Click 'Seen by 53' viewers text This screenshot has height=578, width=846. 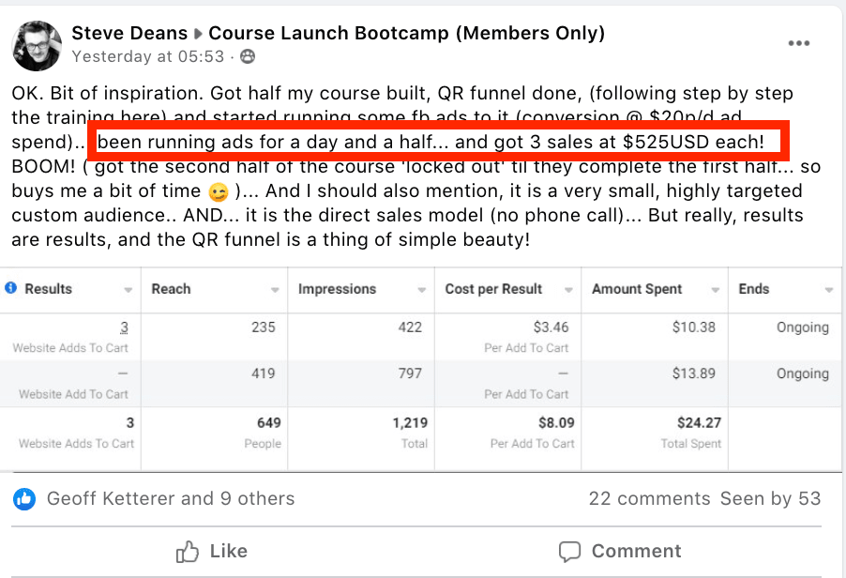pos(770,498)
